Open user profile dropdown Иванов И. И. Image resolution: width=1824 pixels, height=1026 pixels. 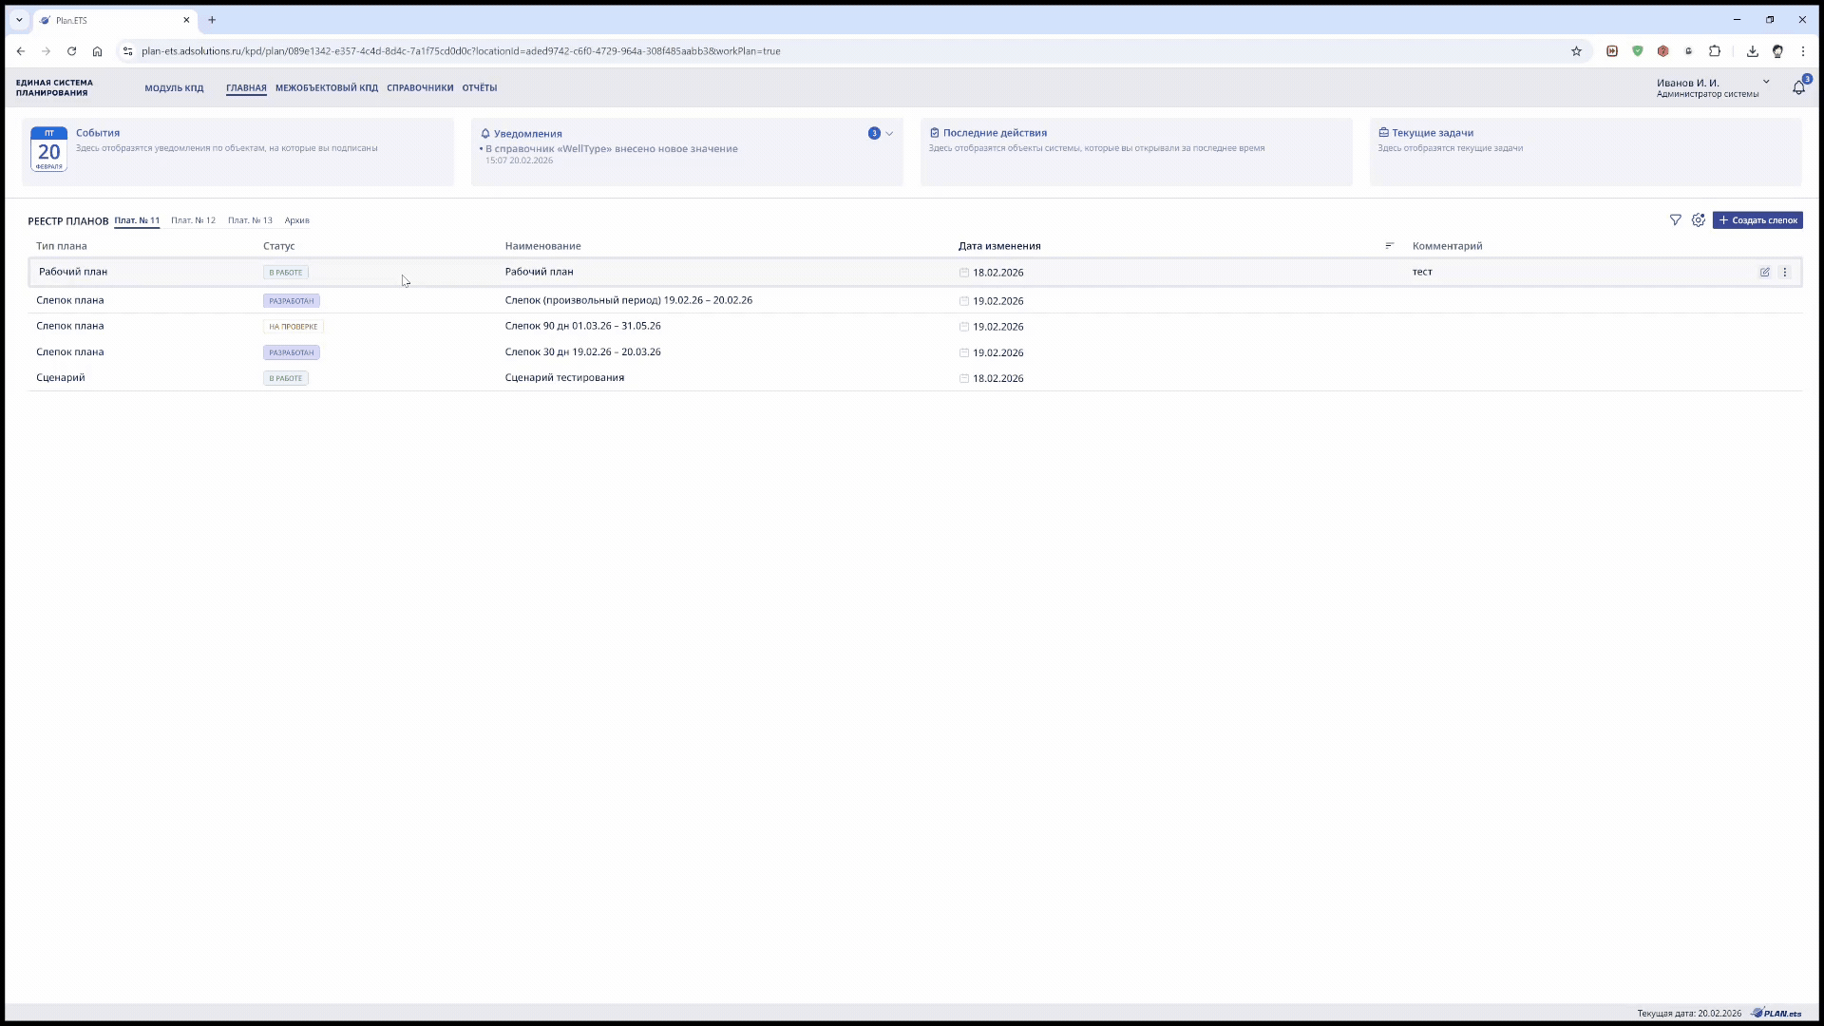[1766, 83]
